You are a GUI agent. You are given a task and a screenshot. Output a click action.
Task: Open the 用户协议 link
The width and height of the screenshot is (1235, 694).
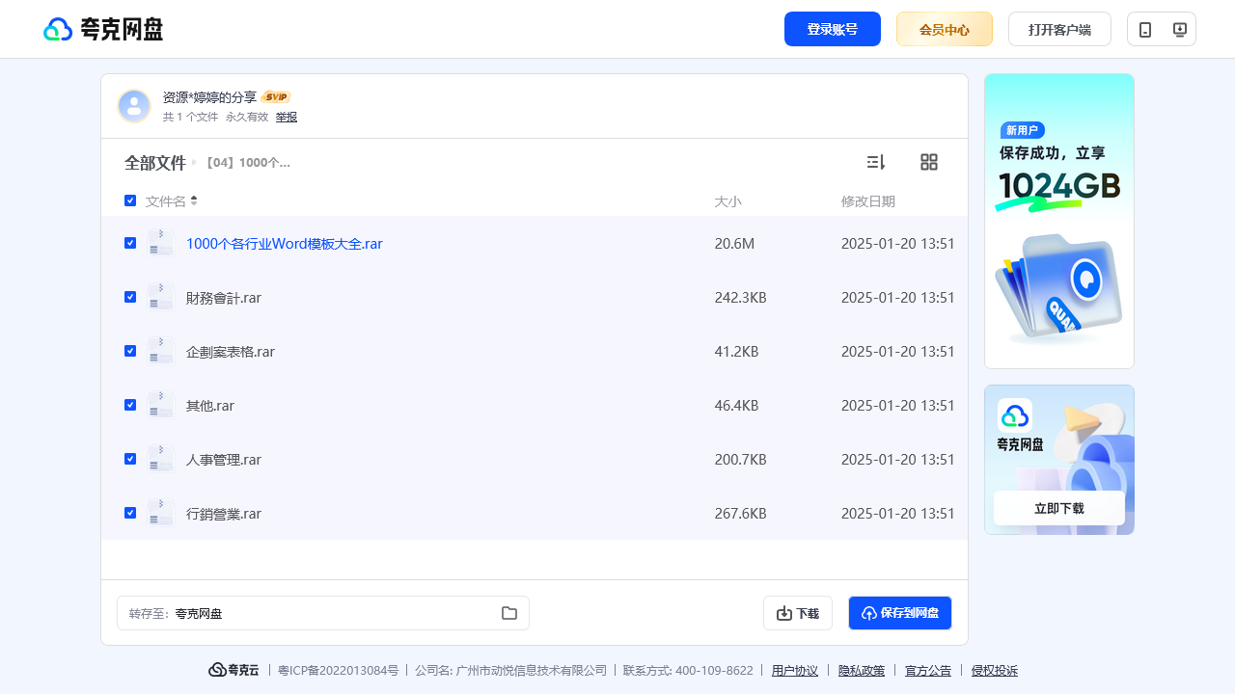tap(795, 670)
